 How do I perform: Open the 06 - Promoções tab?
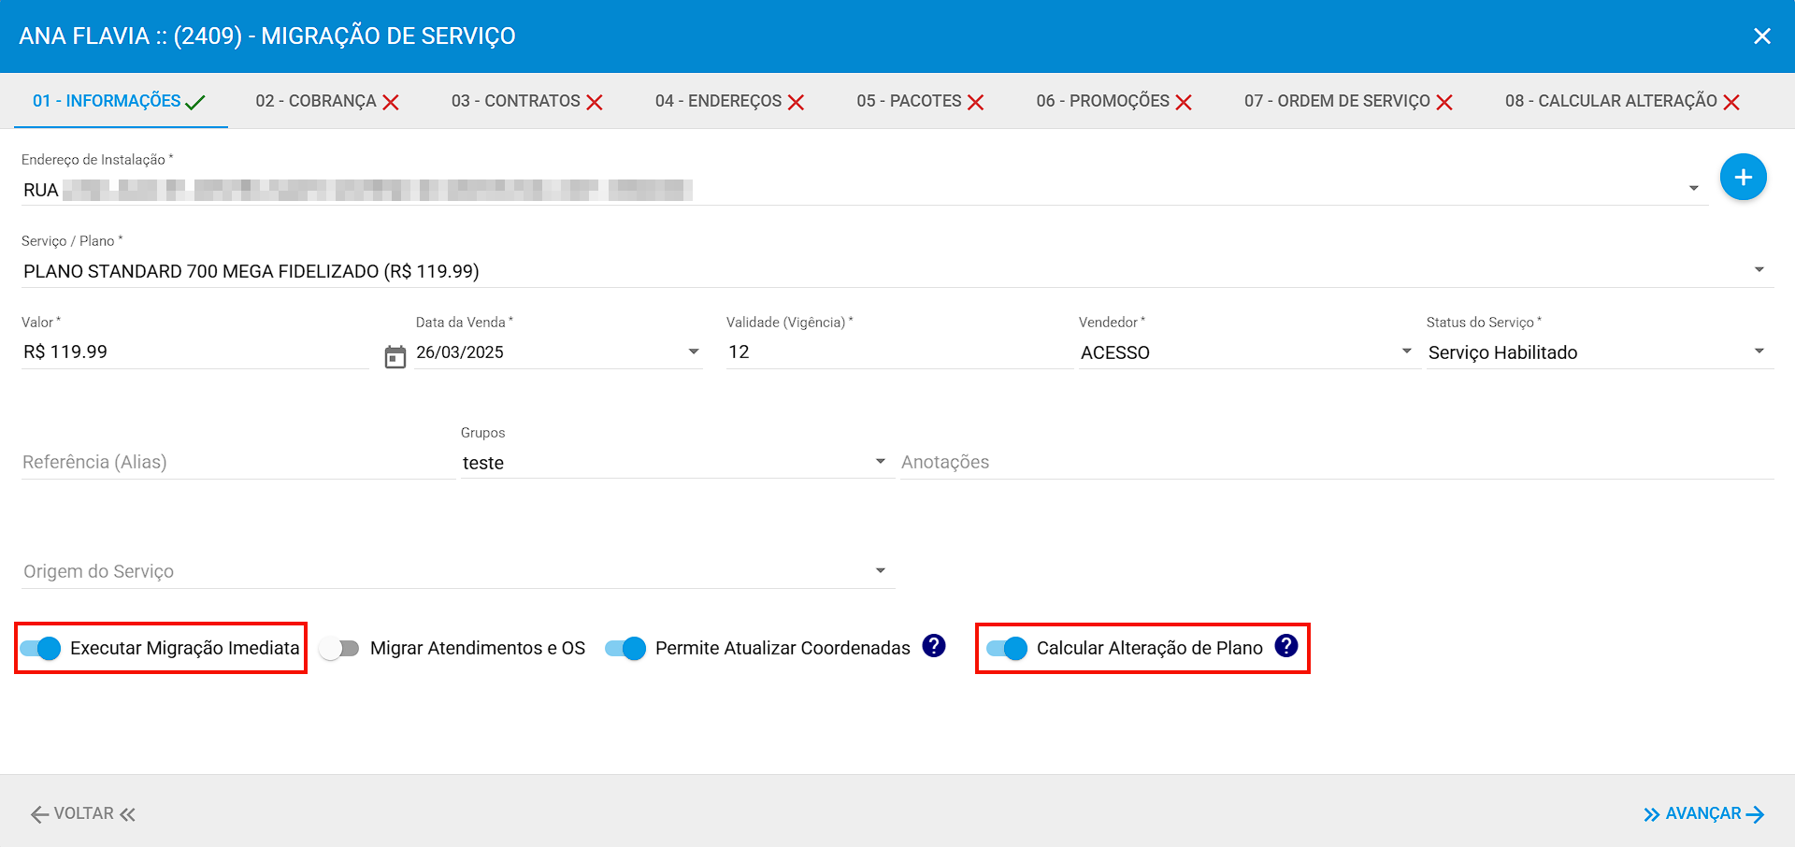[x=1113, y=101]
